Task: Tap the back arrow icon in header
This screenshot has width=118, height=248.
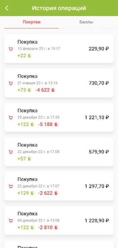Action: pyautogui.click(x=7, y=8)
